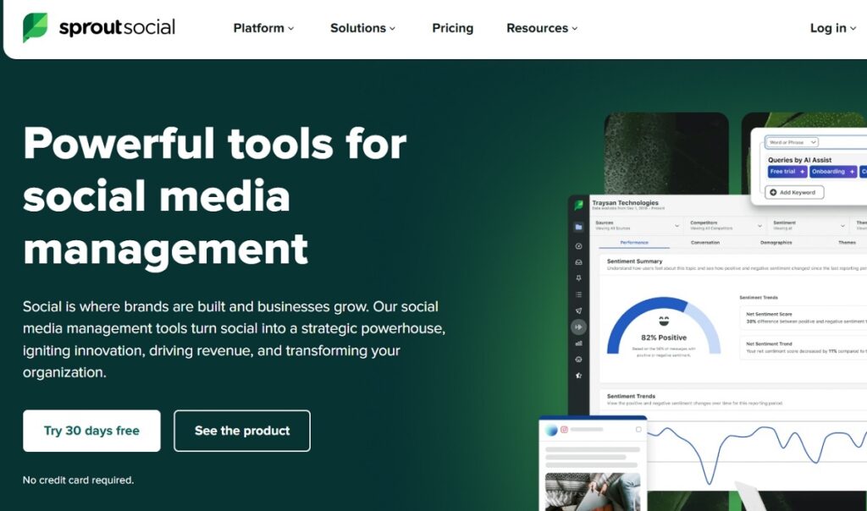
Task: Click the compass icon in the dashboard sidebar
Action: (x=578, y=246)
